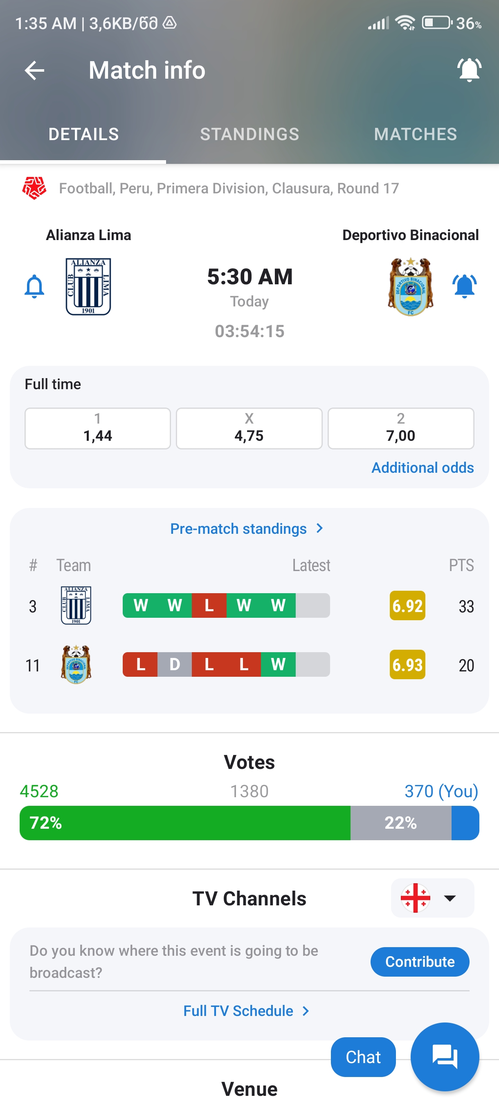499x1111 pixels.
Task: Expand Pre-match standings
Action: (246, 528)
